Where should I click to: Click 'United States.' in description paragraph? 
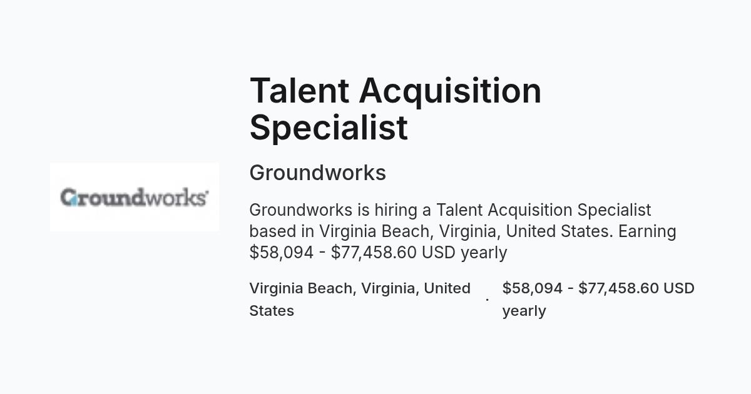click(x=559, y=231)
